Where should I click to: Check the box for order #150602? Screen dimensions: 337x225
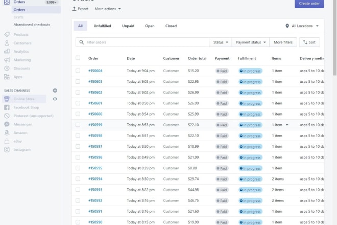(x=78, y=93)
